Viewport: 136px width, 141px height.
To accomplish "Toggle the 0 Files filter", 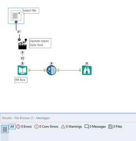I will [115, 127].
